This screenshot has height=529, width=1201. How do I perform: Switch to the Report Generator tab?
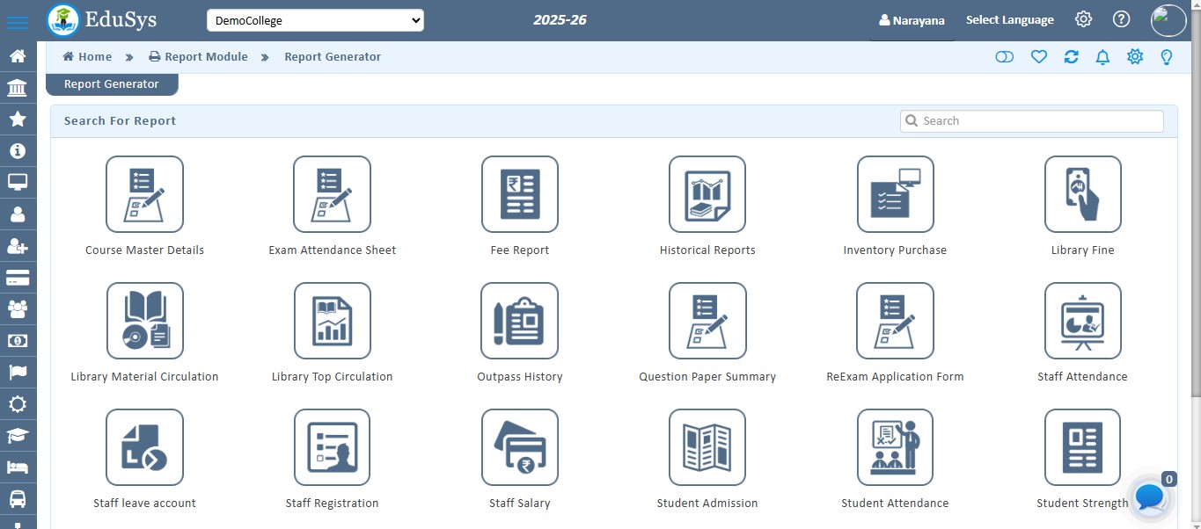[x=112, y=84]
